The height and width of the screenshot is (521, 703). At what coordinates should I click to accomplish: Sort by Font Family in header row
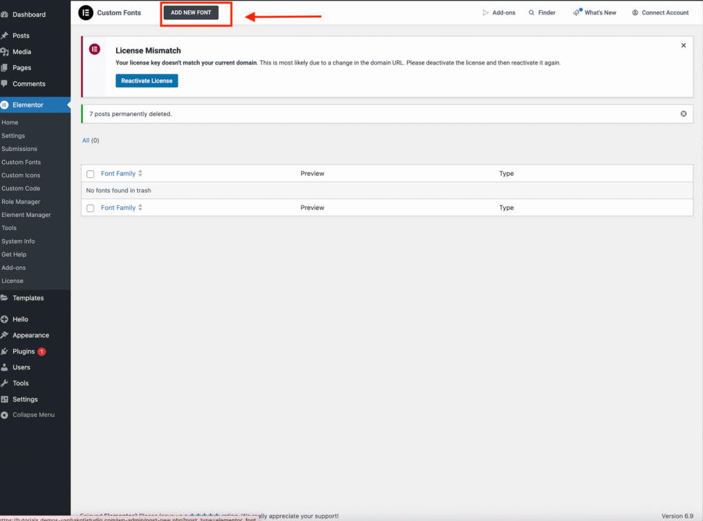click(x=118, y=174)
